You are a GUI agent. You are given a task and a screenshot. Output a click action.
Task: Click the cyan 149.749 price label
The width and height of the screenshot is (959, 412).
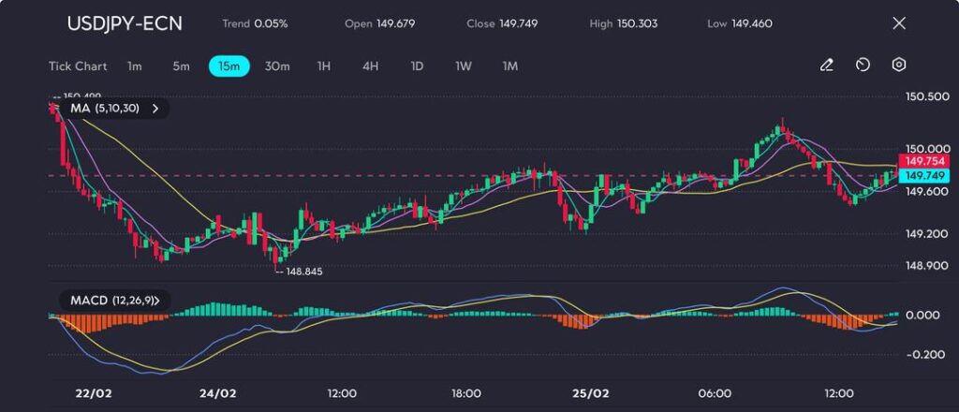pos(922,176)
